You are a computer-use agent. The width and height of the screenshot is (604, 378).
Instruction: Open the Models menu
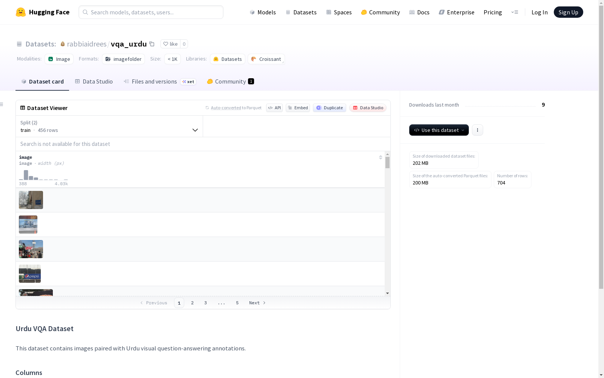coord(263,12)
